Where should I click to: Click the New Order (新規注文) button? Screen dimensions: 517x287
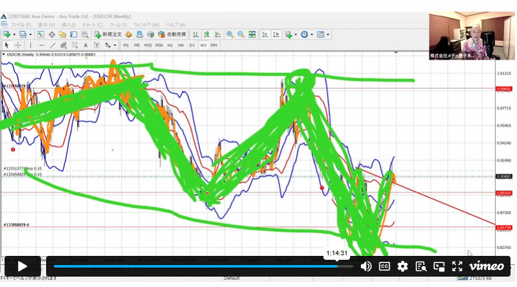[x=107, y=34]
